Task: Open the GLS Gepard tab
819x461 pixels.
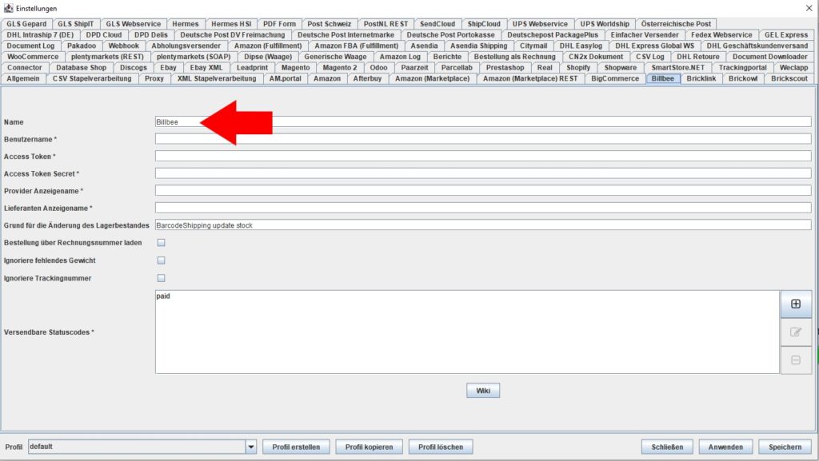Action: point(26,24)
